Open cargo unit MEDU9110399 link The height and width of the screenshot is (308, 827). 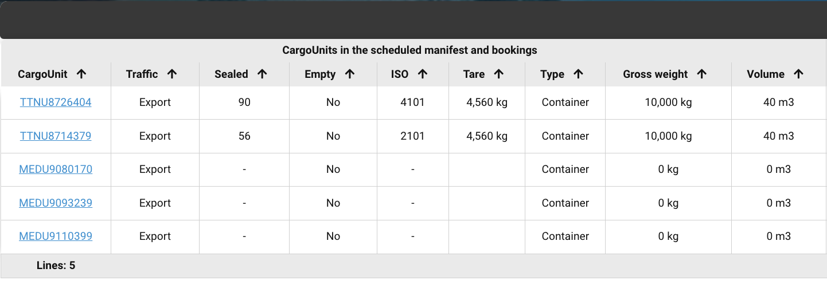tap(56, 236)
